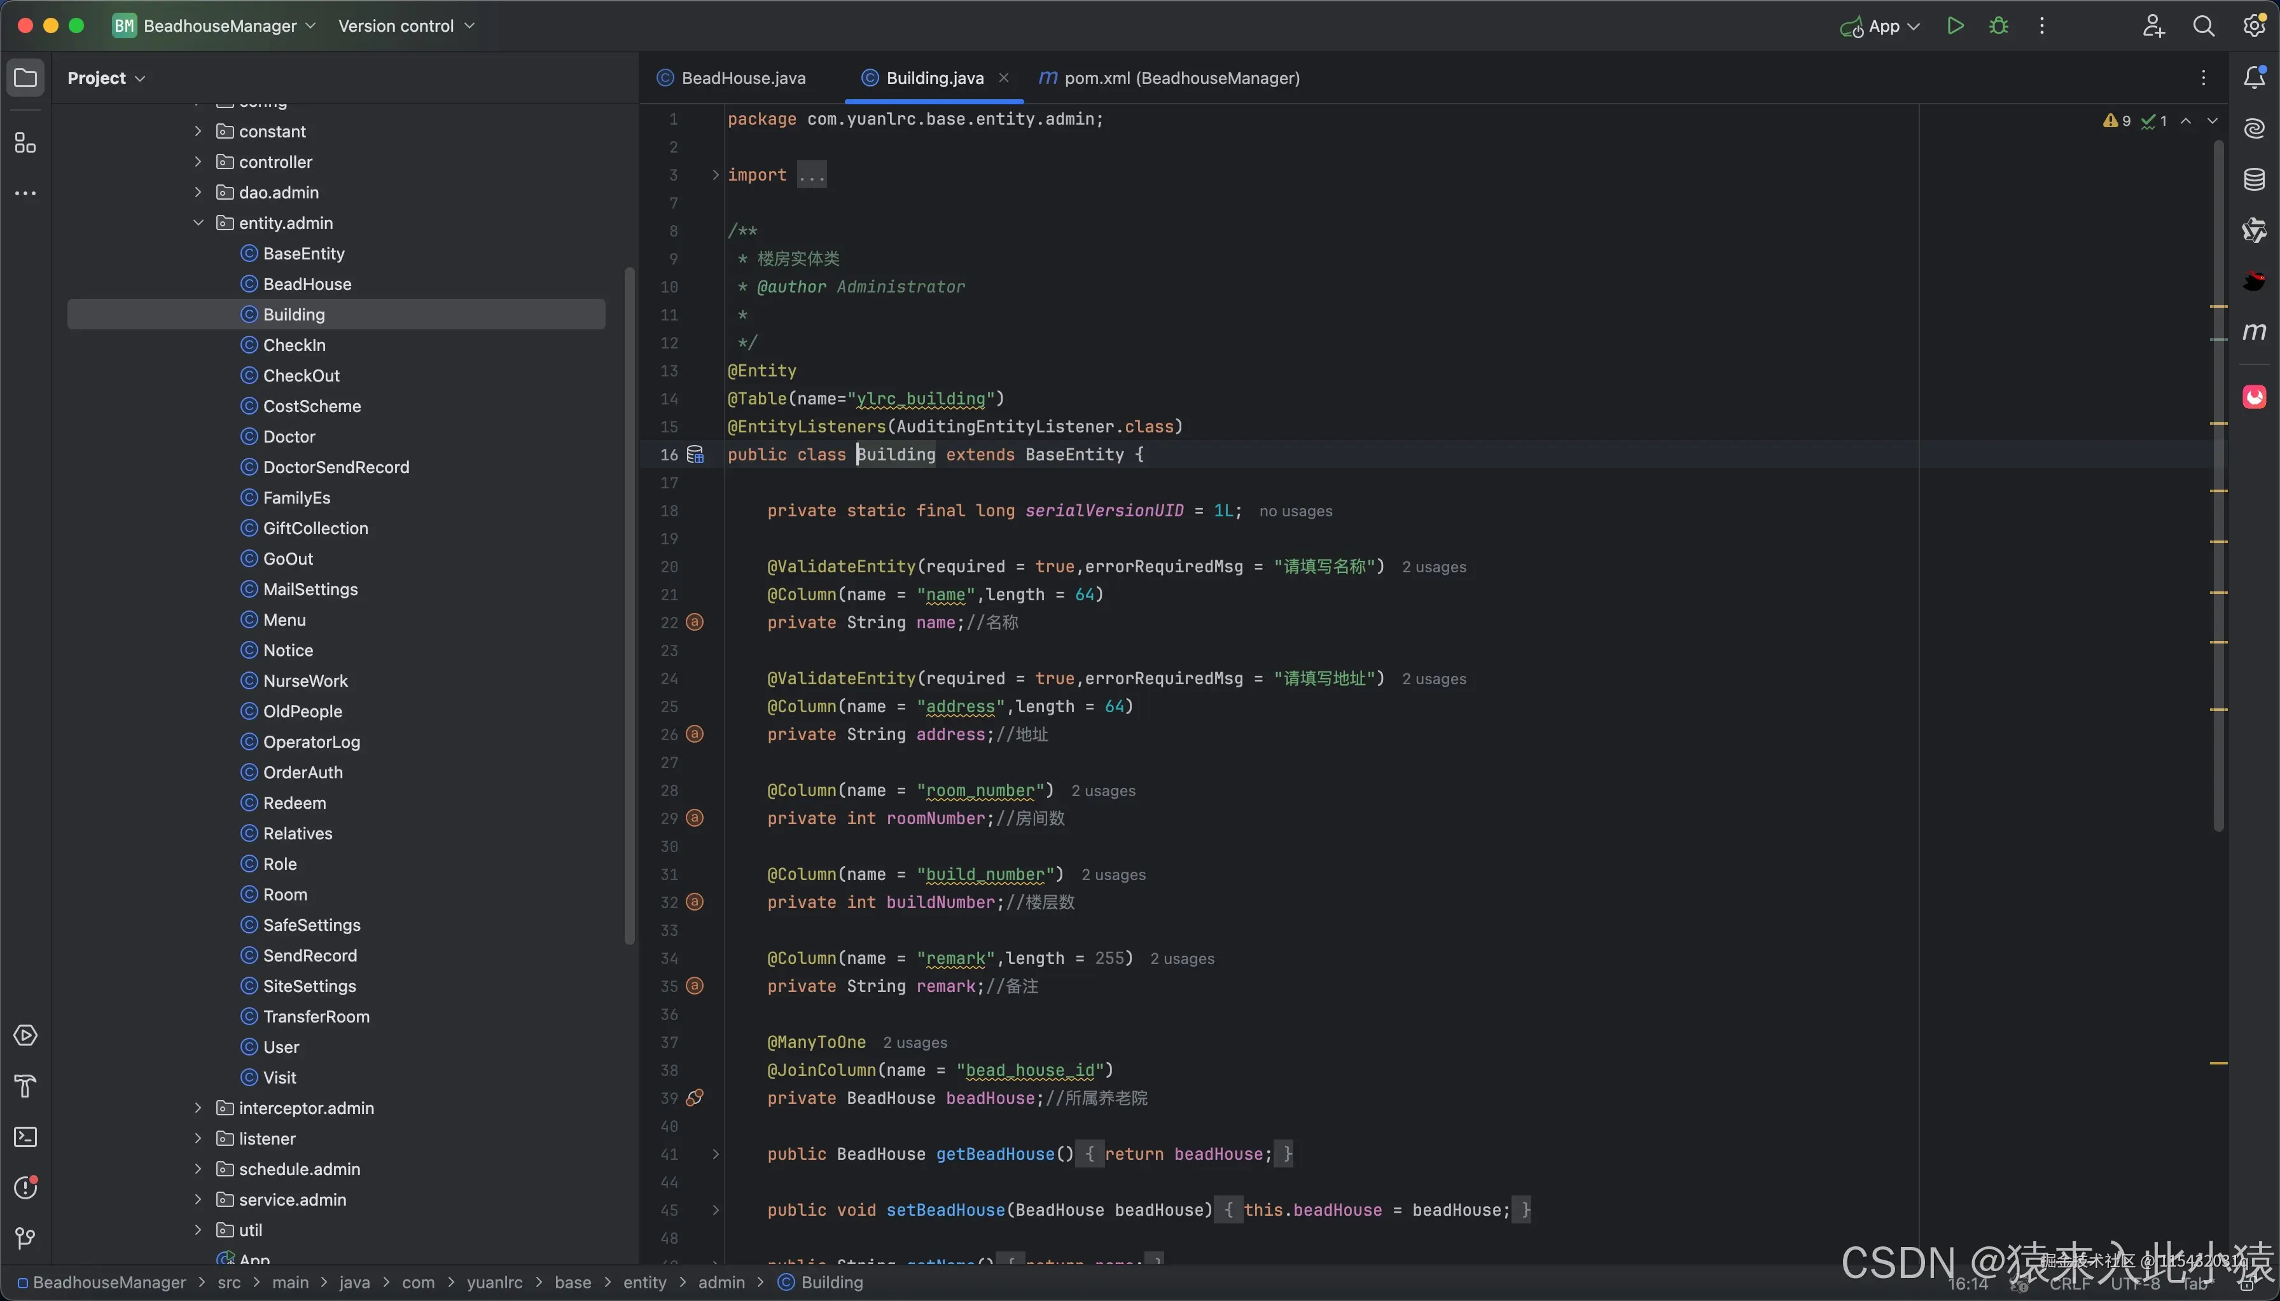The height and width of the screenshot is (1301, 2280).
Task: Click the entity breadcrumb in navigation bar
Action: (x=644, y=1282)
